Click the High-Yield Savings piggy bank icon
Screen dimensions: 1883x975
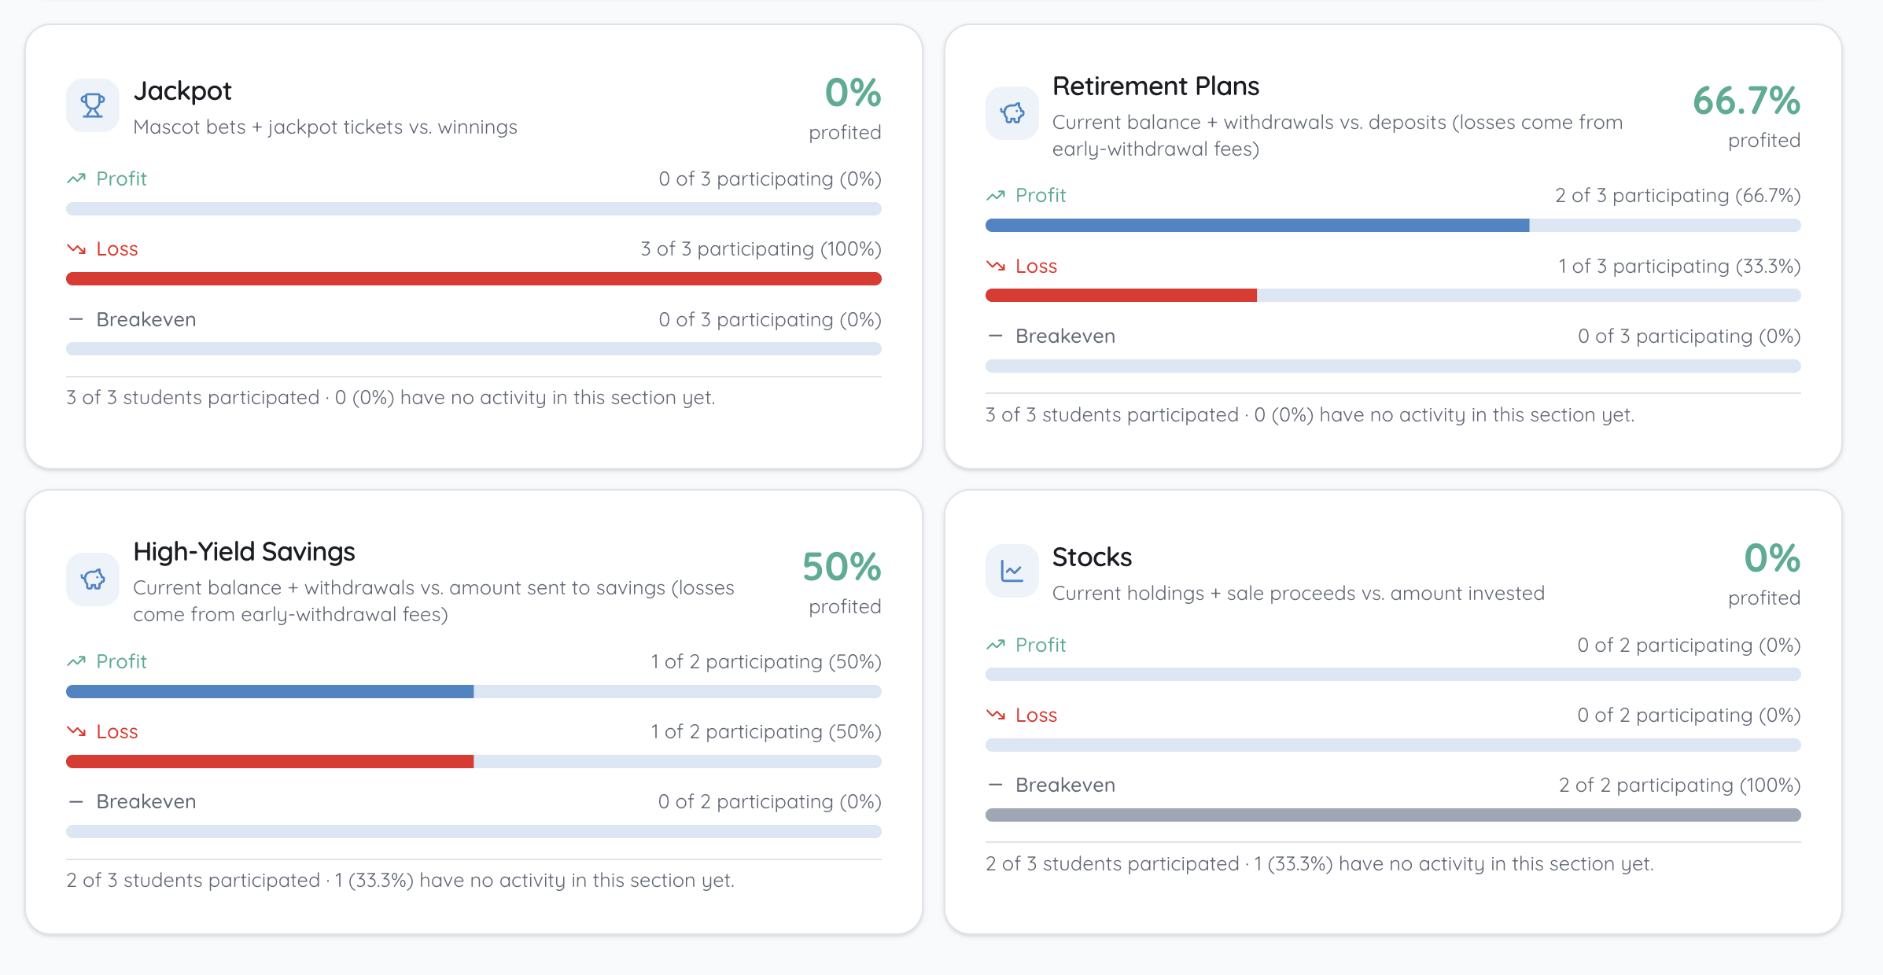[93, 579]
